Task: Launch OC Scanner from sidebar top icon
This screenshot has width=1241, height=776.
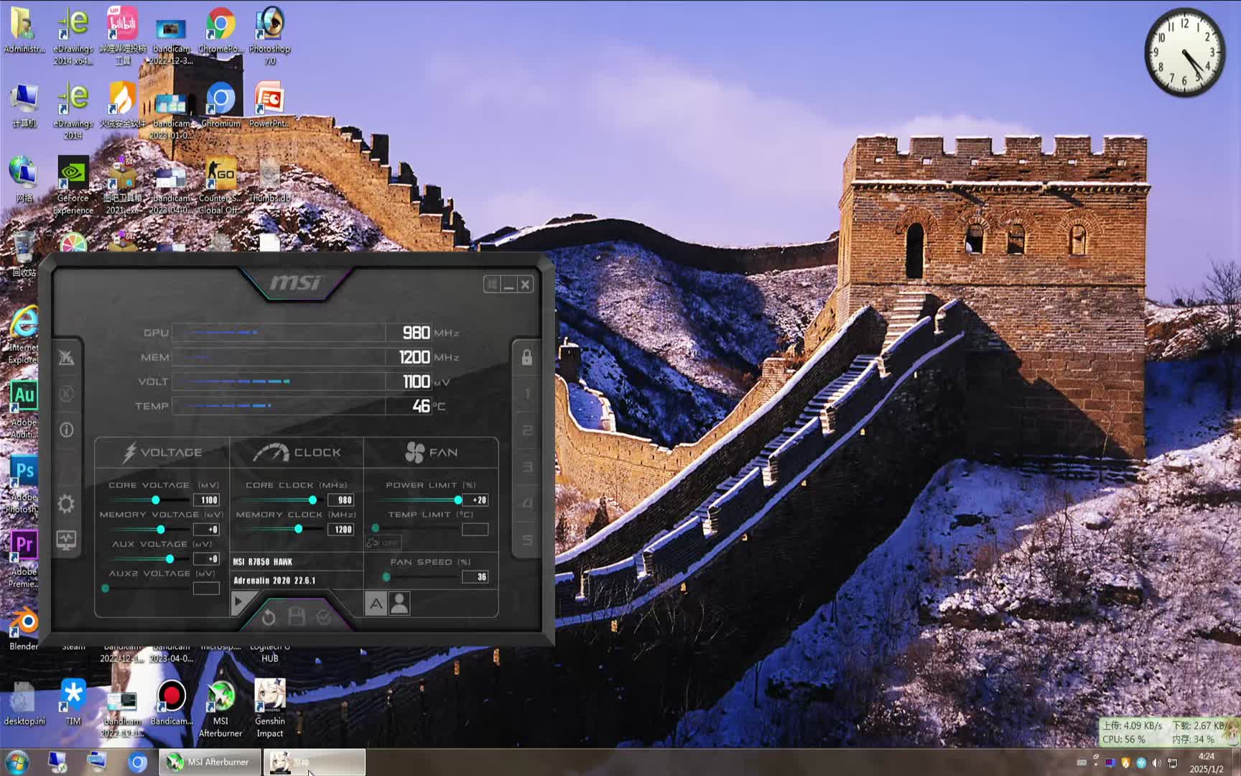Action: click(x=66, y=357)
